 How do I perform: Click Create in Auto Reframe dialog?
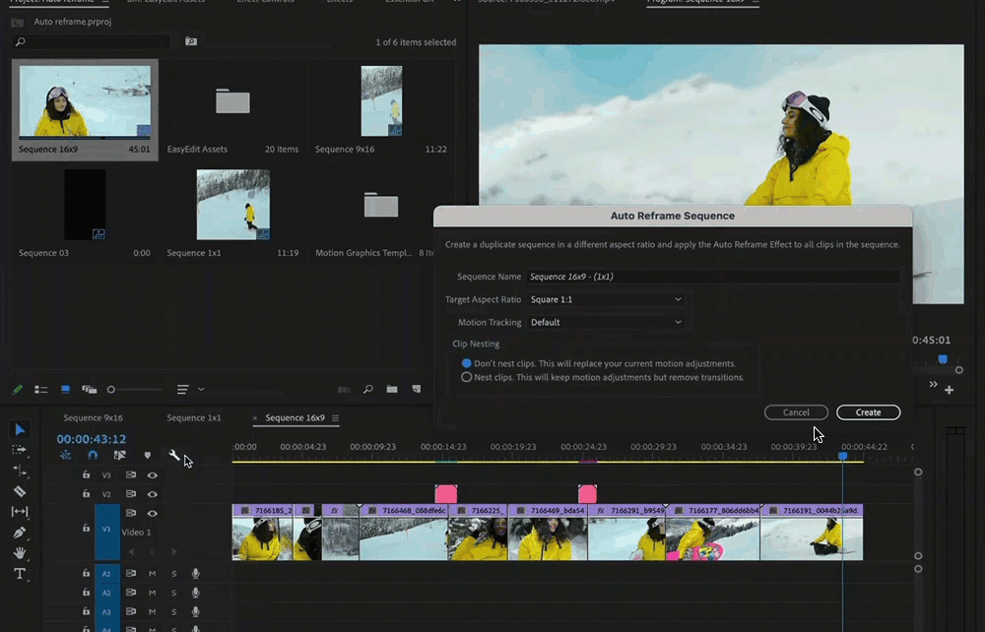click(868, 412)
